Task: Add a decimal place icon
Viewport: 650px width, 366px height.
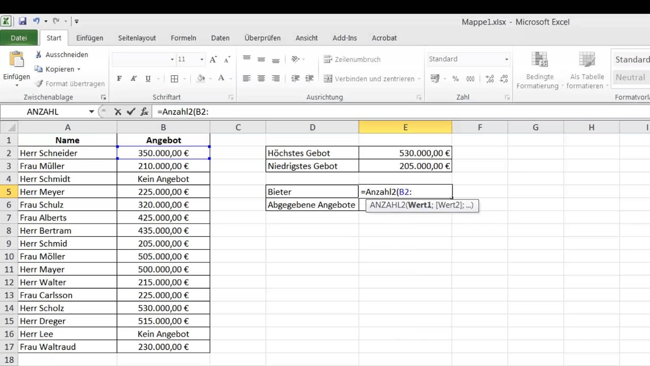Action: (490, 79)
